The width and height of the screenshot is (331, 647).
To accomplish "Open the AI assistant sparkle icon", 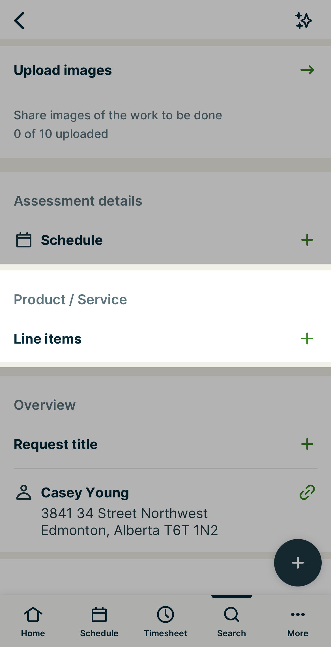I will click(x=304, y=20).
